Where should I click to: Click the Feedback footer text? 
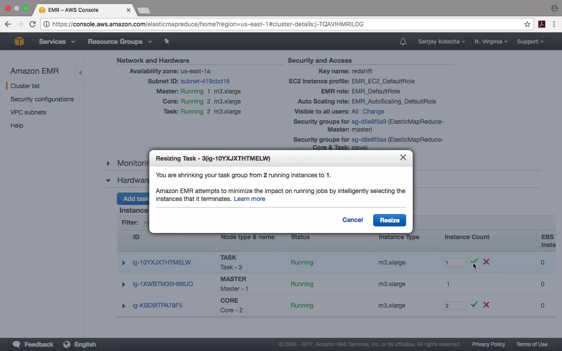[x=39, y=344]
